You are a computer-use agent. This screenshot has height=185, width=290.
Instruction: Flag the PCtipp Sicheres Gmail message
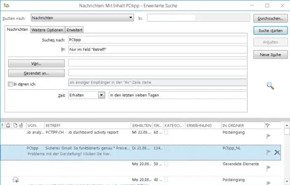pyautogui.click(x=268, y=152)
